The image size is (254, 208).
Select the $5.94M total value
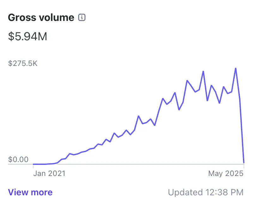27,36
